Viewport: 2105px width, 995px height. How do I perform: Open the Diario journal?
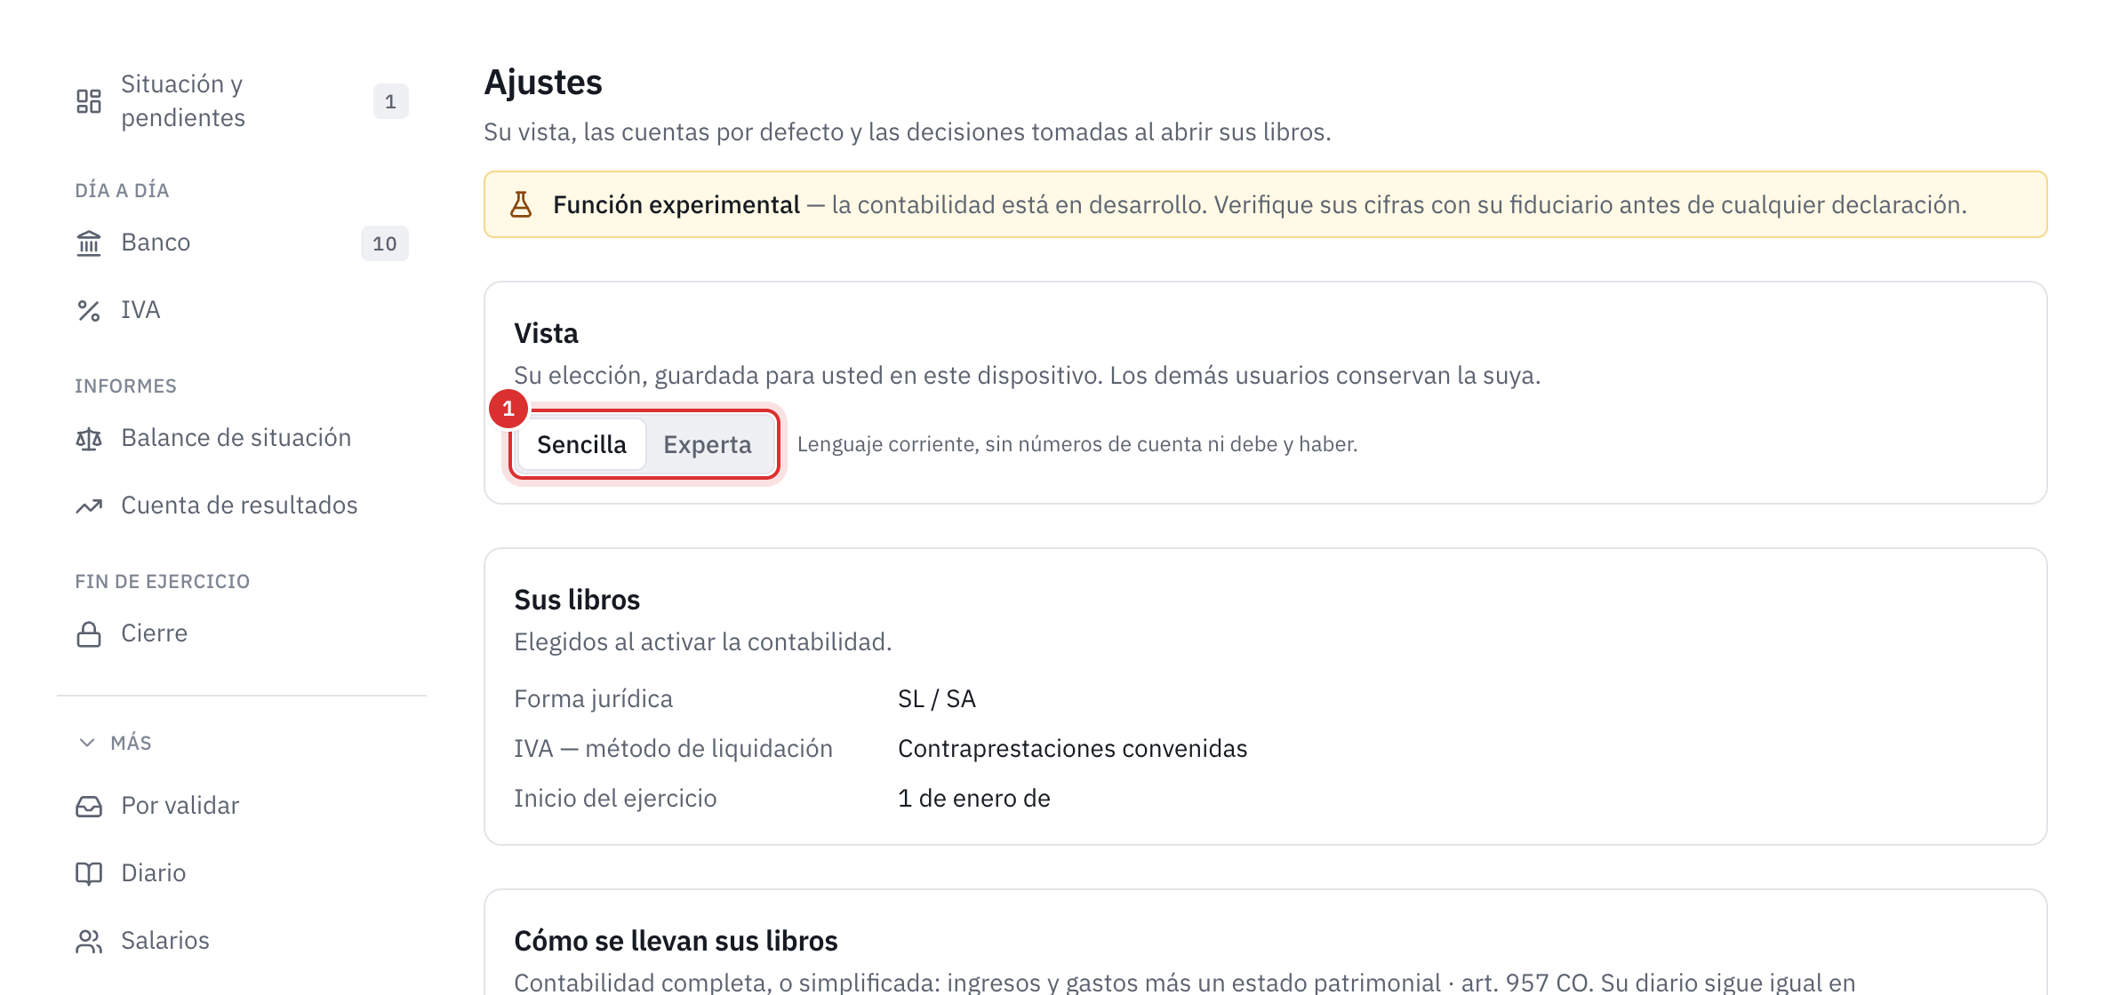242,873
